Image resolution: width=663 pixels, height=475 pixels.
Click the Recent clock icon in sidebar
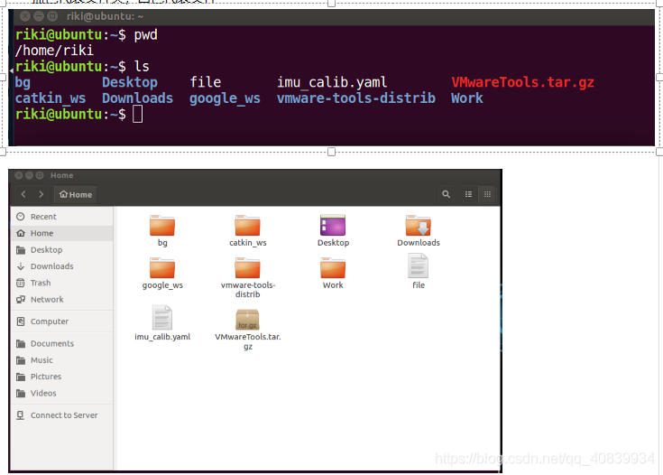tap(20, 217)
